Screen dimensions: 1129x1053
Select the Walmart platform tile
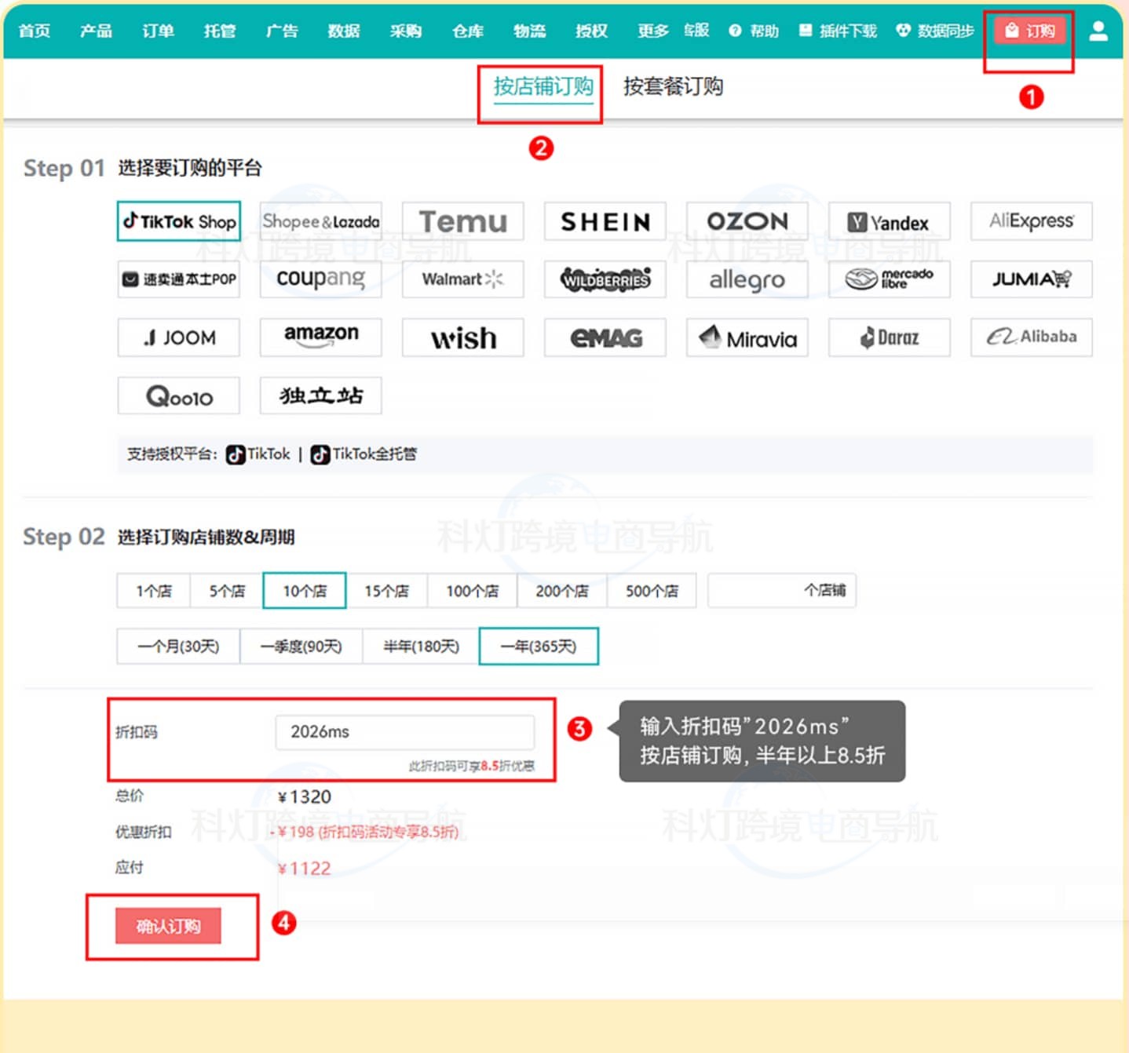(462, 279)
